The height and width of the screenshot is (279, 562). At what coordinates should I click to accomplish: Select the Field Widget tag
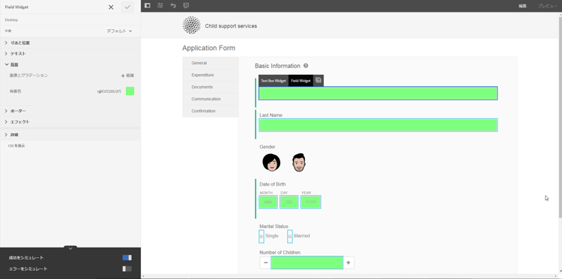[x=300, y=81]
